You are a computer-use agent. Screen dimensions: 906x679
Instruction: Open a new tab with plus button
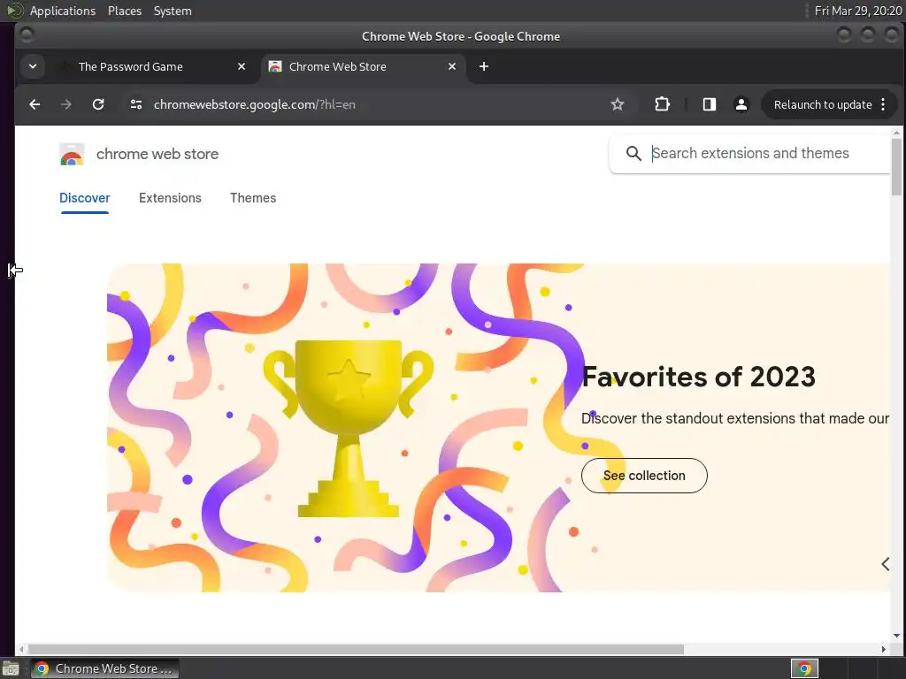tap(484, 66)
